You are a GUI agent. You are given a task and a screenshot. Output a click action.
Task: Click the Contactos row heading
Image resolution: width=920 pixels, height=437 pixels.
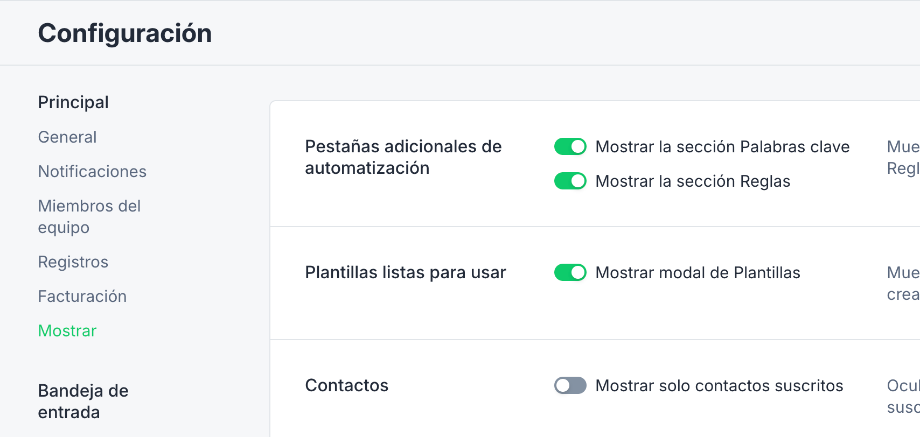pos(347,385)
